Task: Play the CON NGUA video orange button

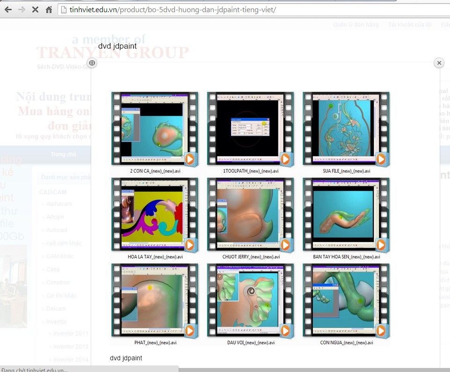Action: click(x=381, y=331)
